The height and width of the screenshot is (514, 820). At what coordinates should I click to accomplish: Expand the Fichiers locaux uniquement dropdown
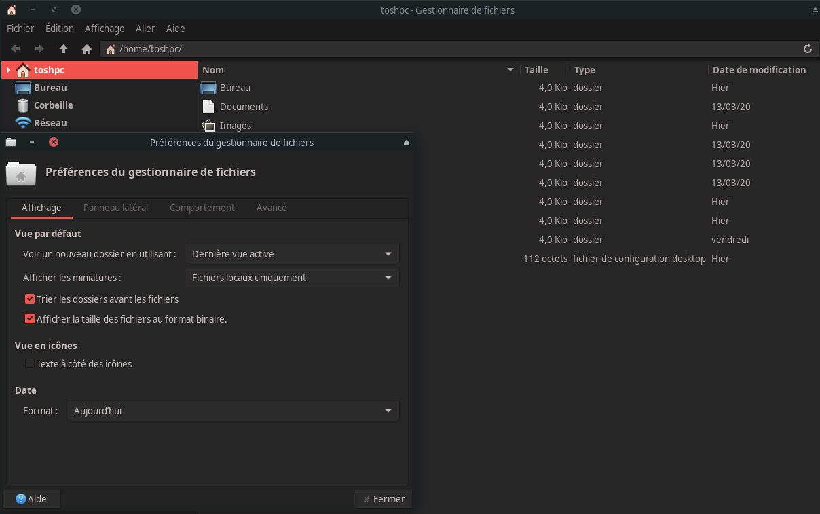292,278
